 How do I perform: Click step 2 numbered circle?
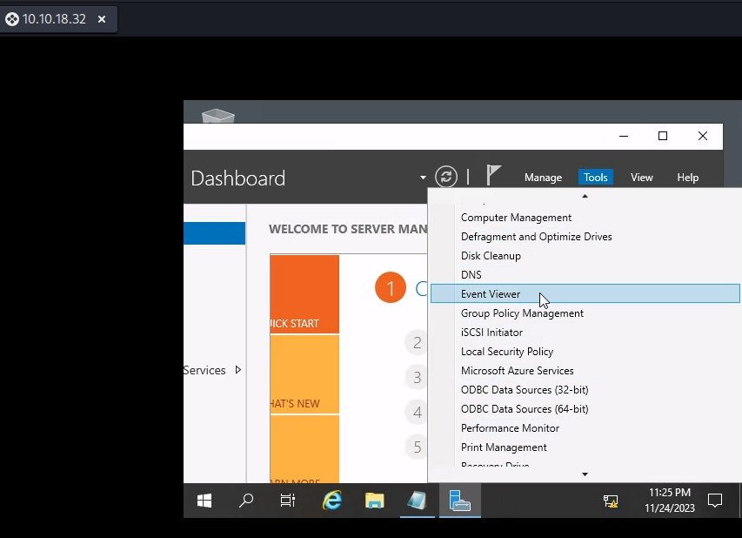coord(417,342)
